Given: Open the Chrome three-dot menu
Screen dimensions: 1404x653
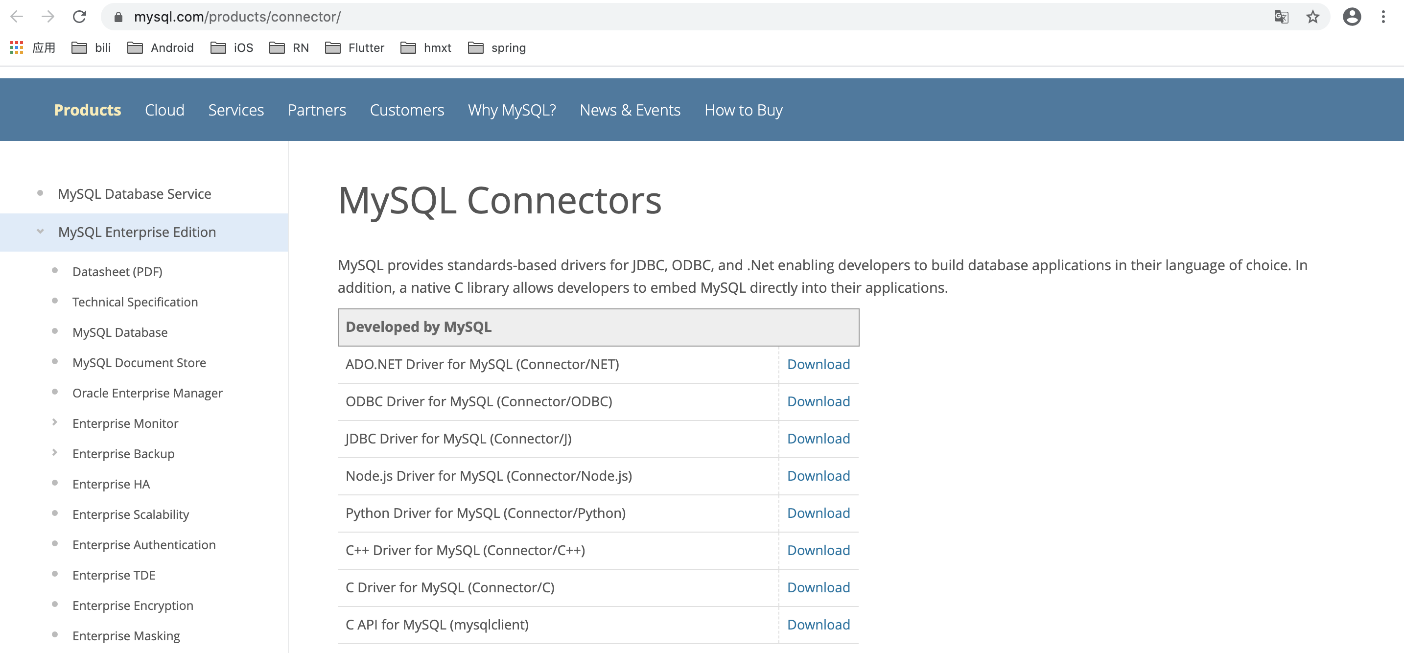Looking at the screenshot, I should [x=1383, y=17].
